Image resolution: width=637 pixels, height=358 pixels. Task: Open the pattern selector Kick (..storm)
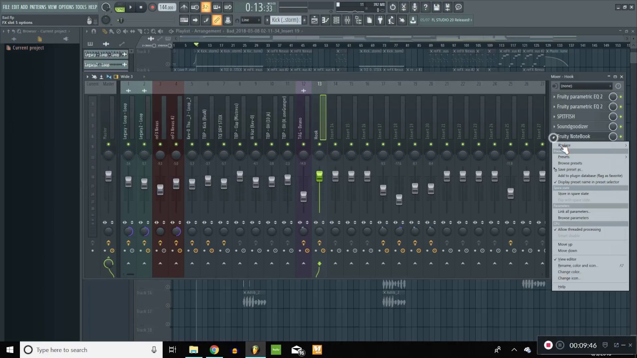tap(285, 20)
